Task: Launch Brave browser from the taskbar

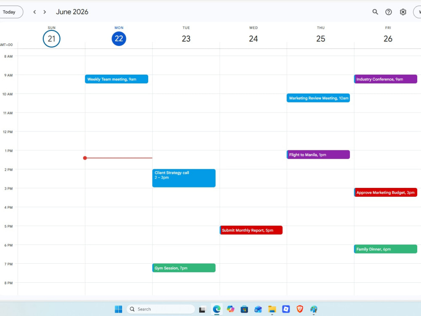Action: pos(300,309)
